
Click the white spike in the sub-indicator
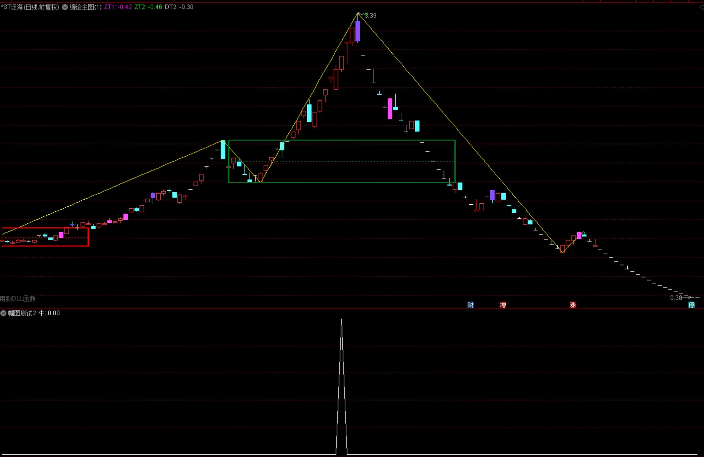click(x=342, y=386)
